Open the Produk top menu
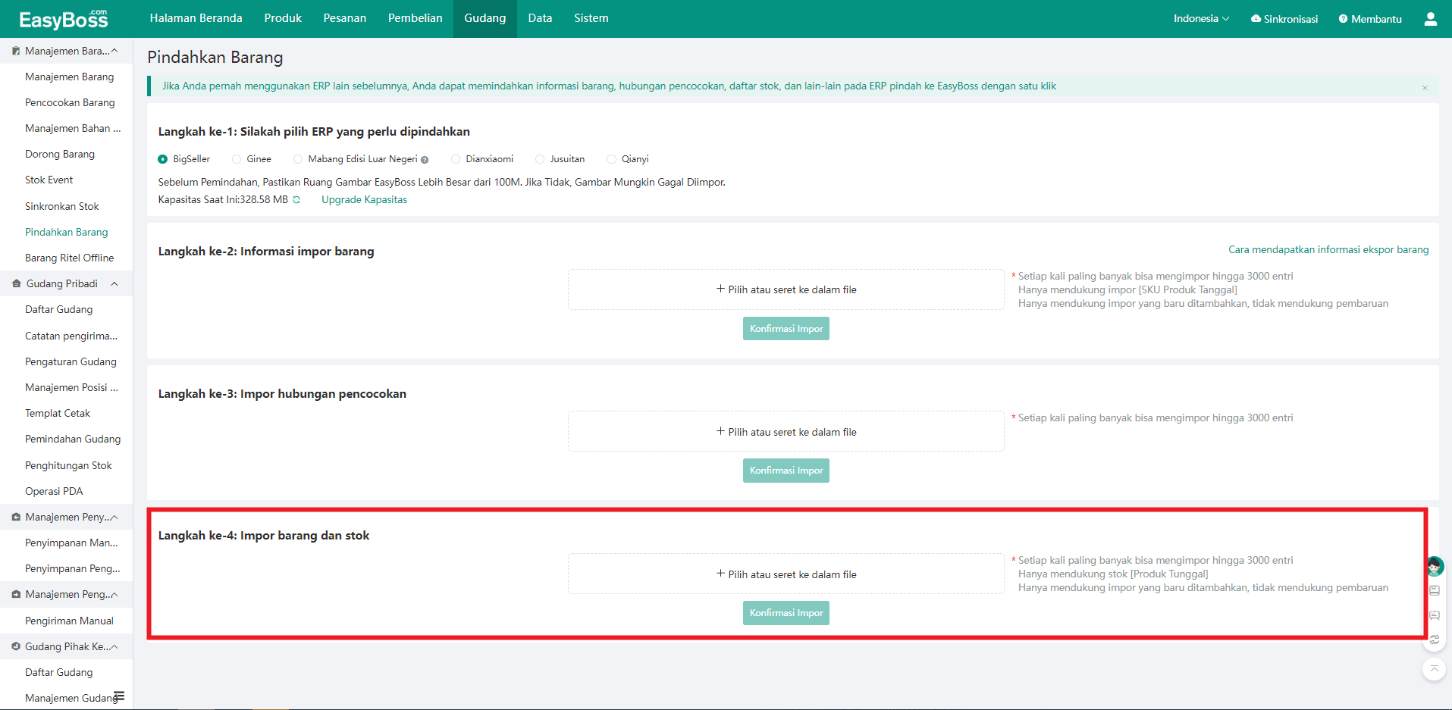 point(283,18)
